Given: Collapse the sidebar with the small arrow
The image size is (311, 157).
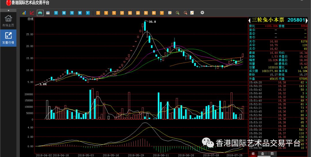Looking at the screenshot, I should click(8, 10).
